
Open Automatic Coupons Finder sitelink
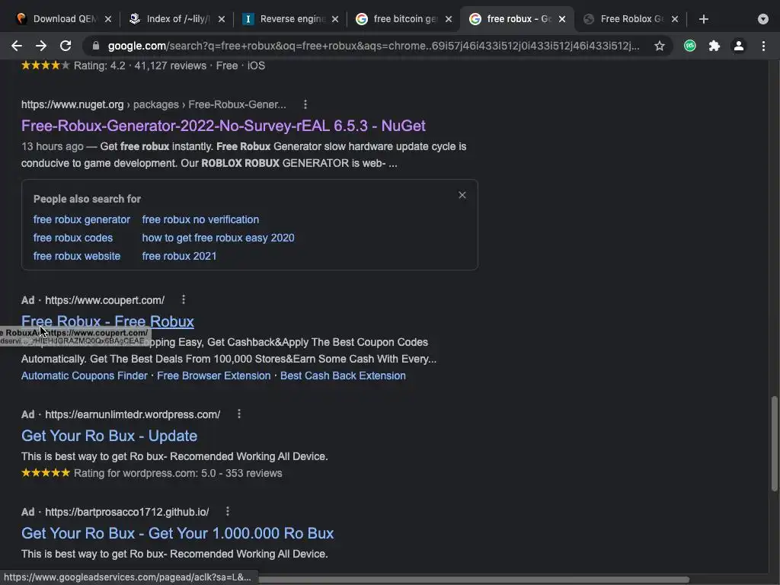85,376
